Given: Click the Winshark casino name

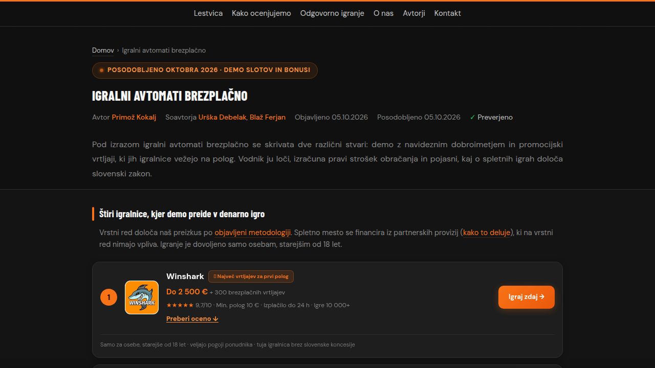Looking at the screenshot, I should [x=185, y=277].
